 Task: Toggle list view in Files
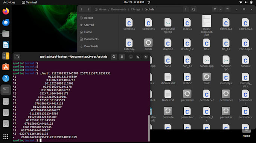215,9
